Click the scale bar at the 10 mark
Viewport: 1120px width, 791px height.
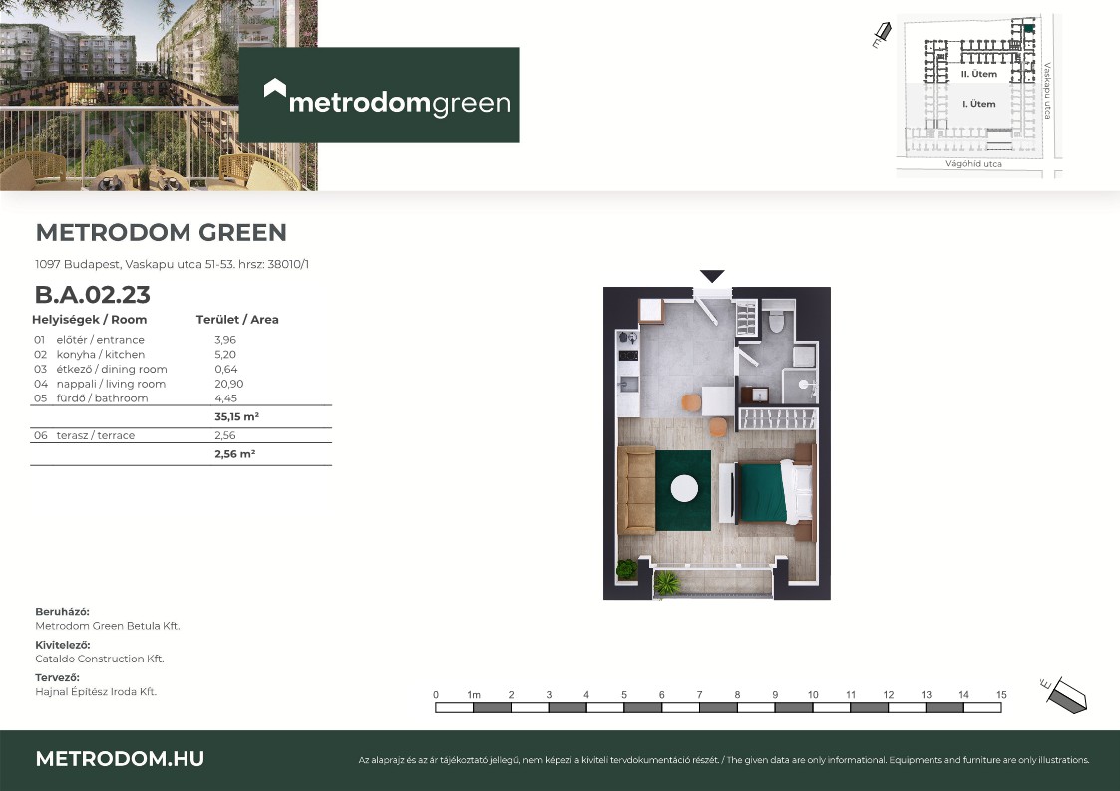tap(813, 707)
